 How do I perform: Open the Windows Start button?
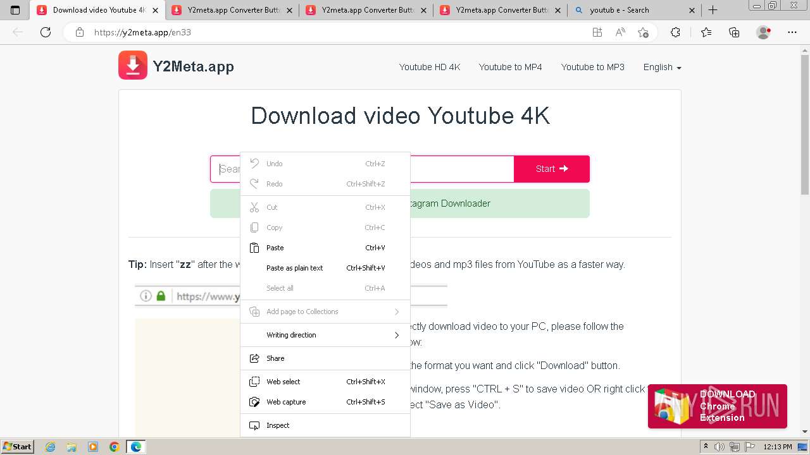pyautogui.click(x=17, y=447)
